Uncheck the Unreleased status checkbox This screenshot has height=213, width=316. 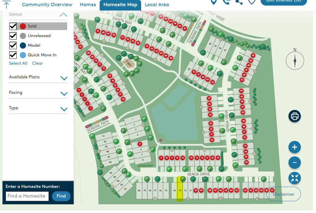13,36
